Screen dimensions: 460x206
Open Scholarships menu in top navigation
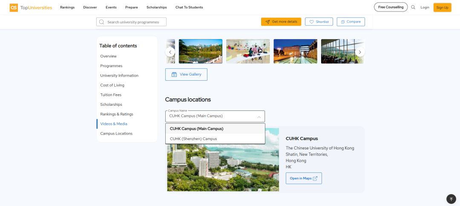[157, 7]
